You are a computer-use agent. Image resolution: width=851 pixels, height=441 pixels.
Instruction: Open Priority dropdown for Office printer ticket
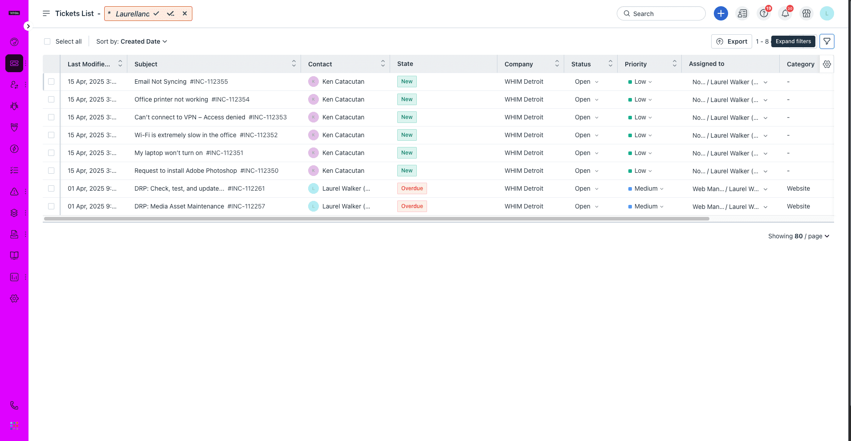pyautogui.click(x=640, y=99)
